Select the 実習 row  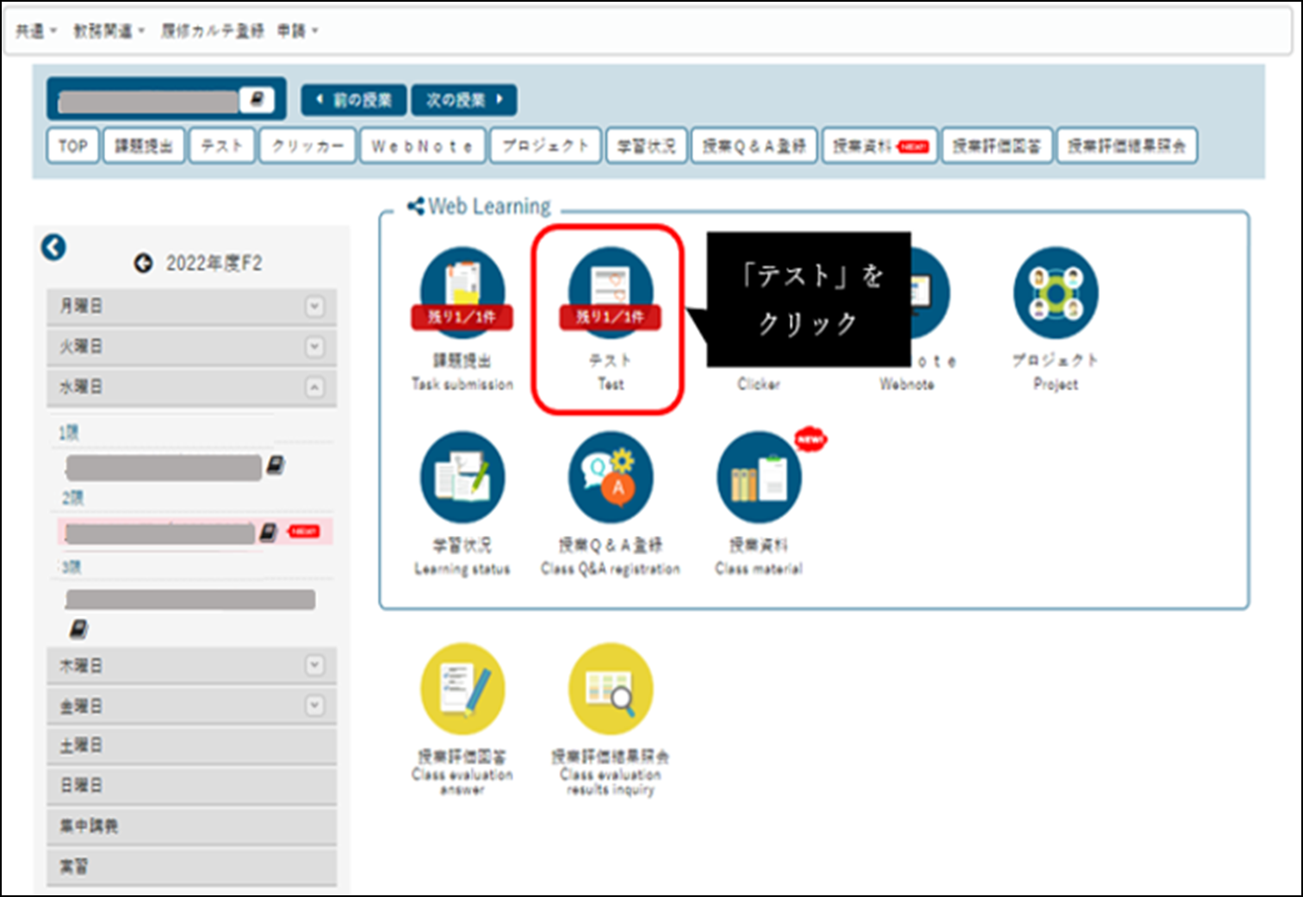tap(191, 866)
